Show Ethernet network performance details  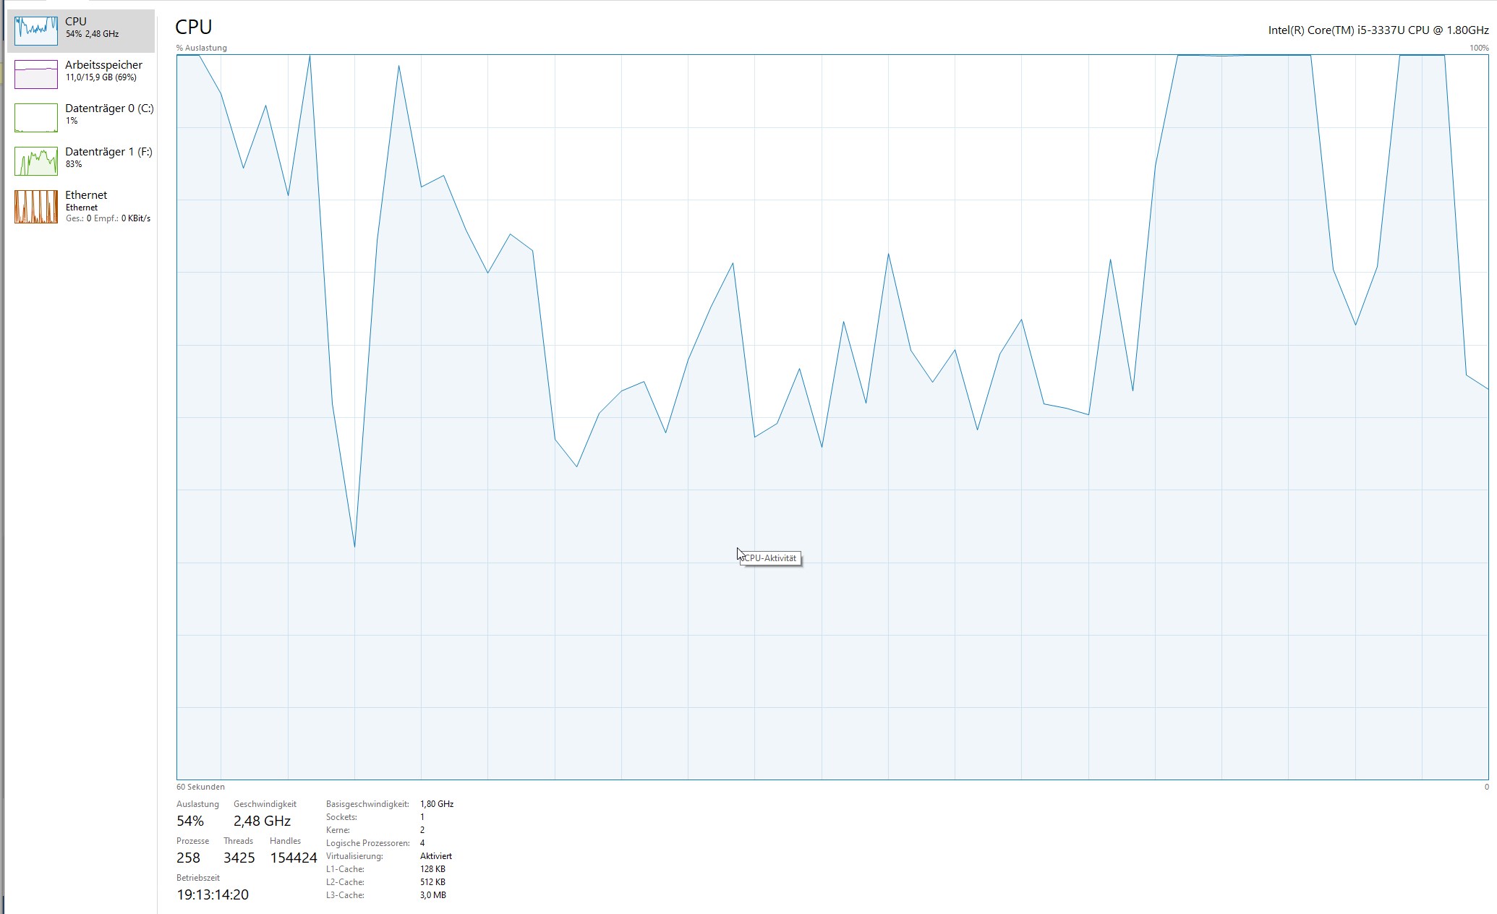coord(86,195)
